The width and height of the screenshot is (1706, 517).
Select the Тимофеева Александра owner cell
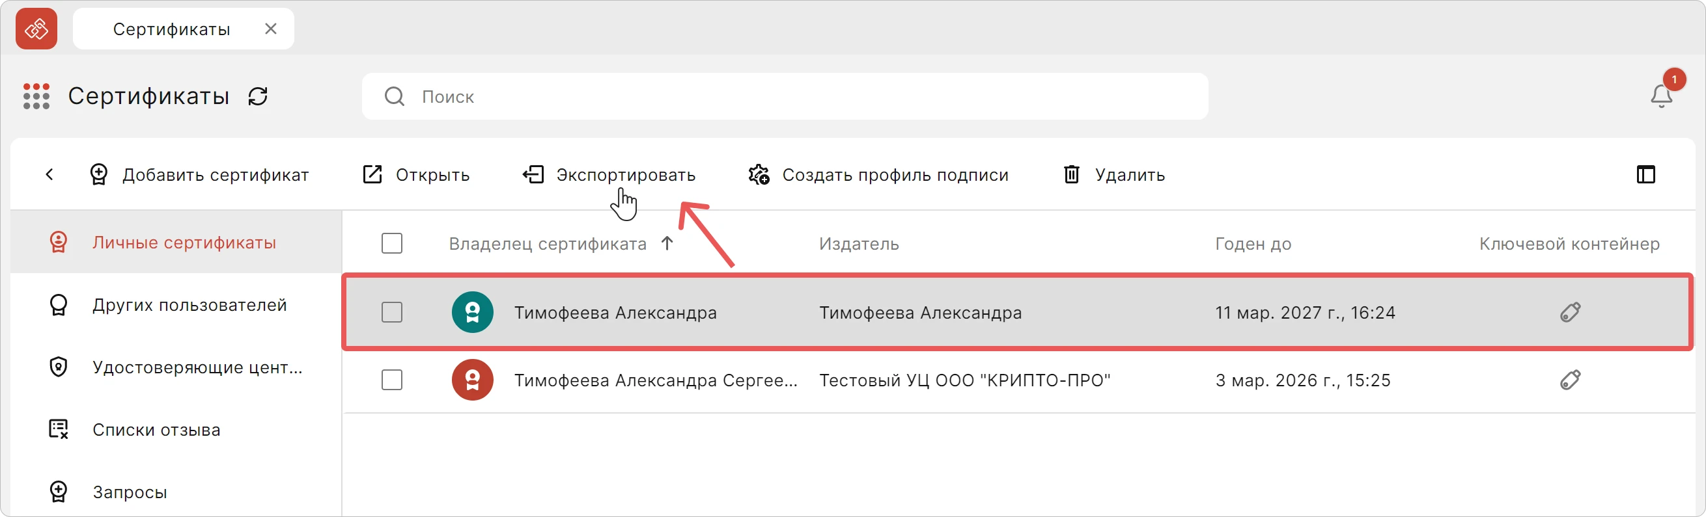(615, 313)
